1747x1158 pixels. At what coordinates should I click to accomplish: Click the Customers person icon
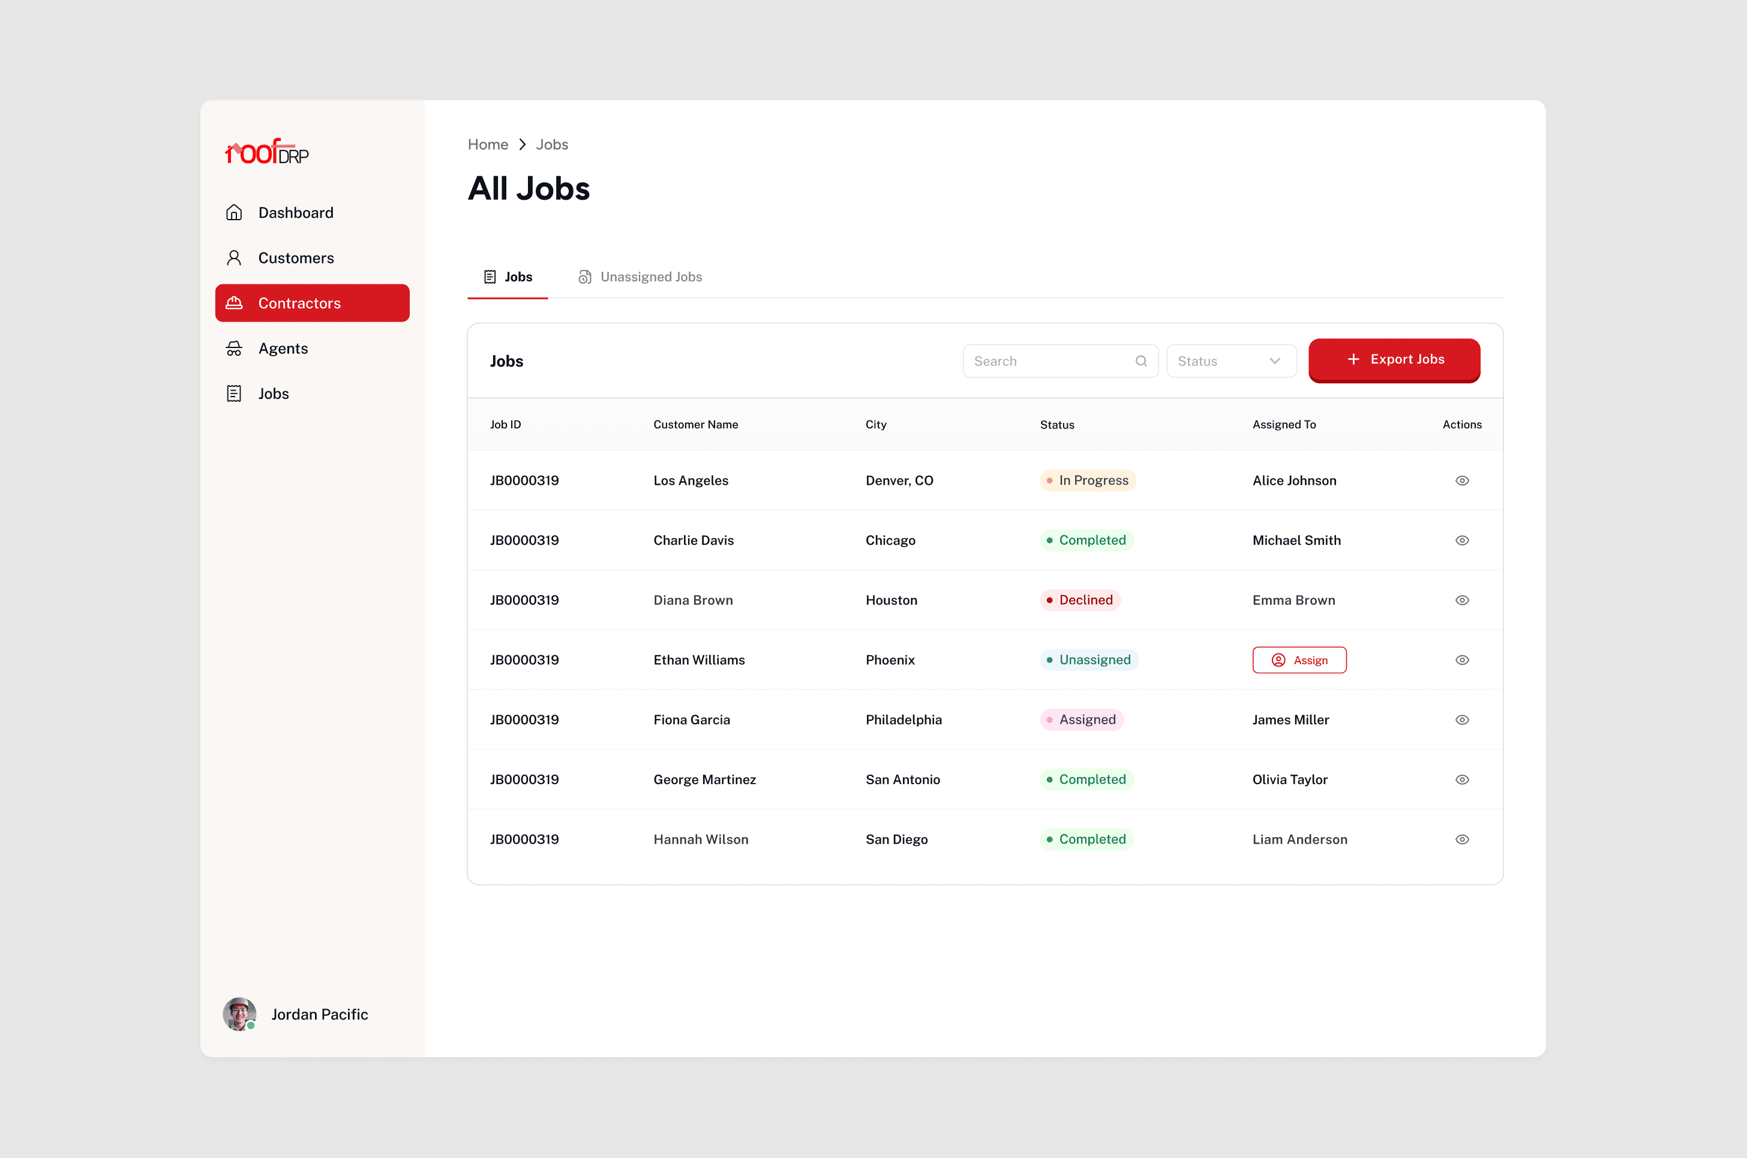click(x=234, y=258)
